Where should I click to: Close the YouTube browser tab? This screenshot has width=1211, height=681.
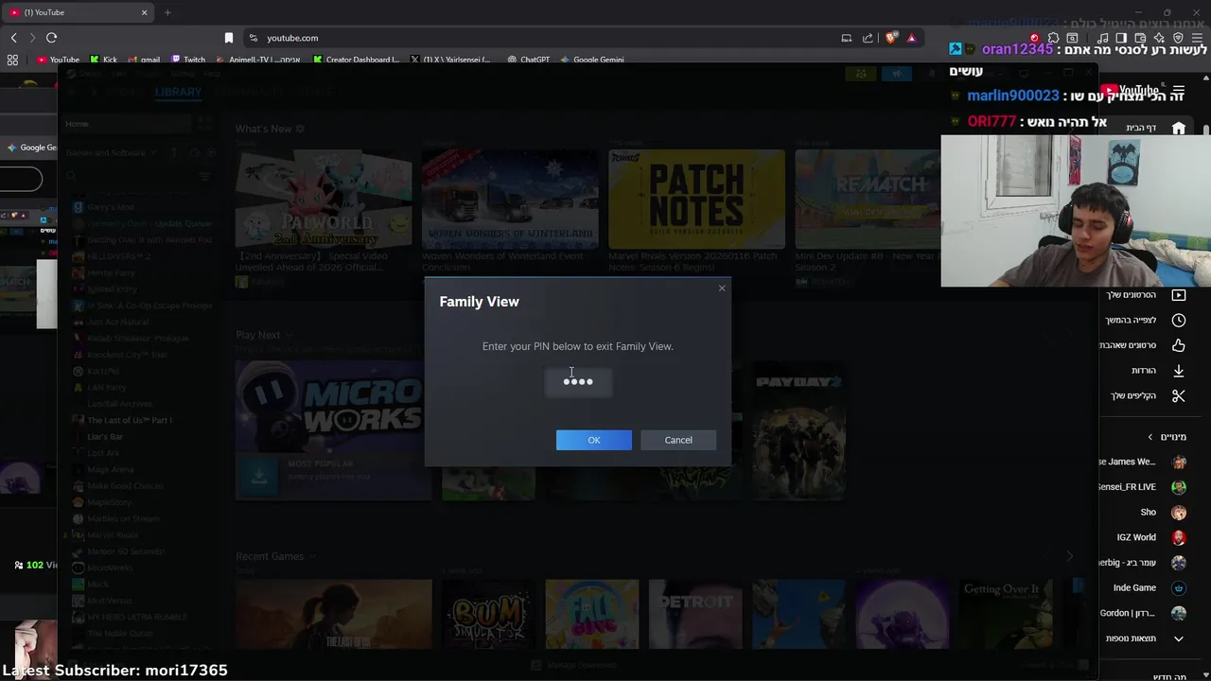click(145, 12)
